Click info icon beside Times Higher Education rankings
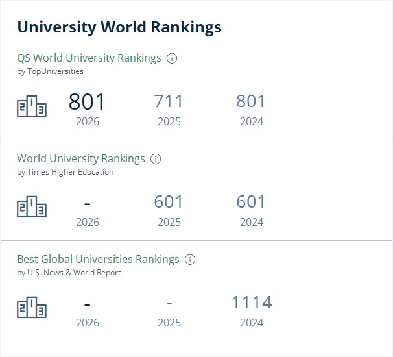Image resolution: width=393 pixels, height=357 pixels. point(156,159)
